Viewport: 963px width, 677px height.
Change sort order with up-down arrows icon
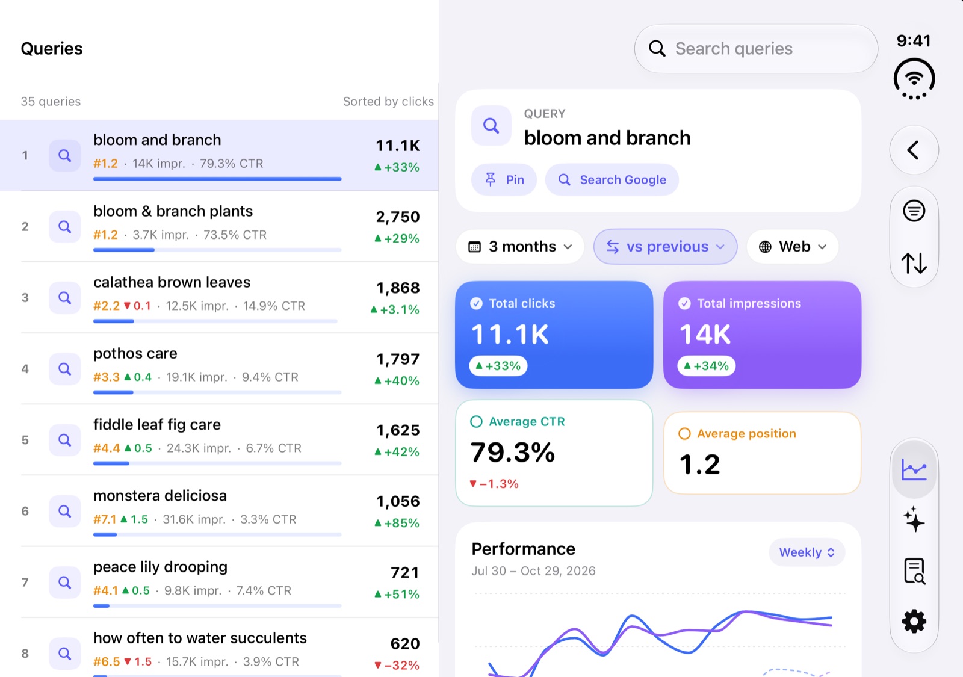914,263
